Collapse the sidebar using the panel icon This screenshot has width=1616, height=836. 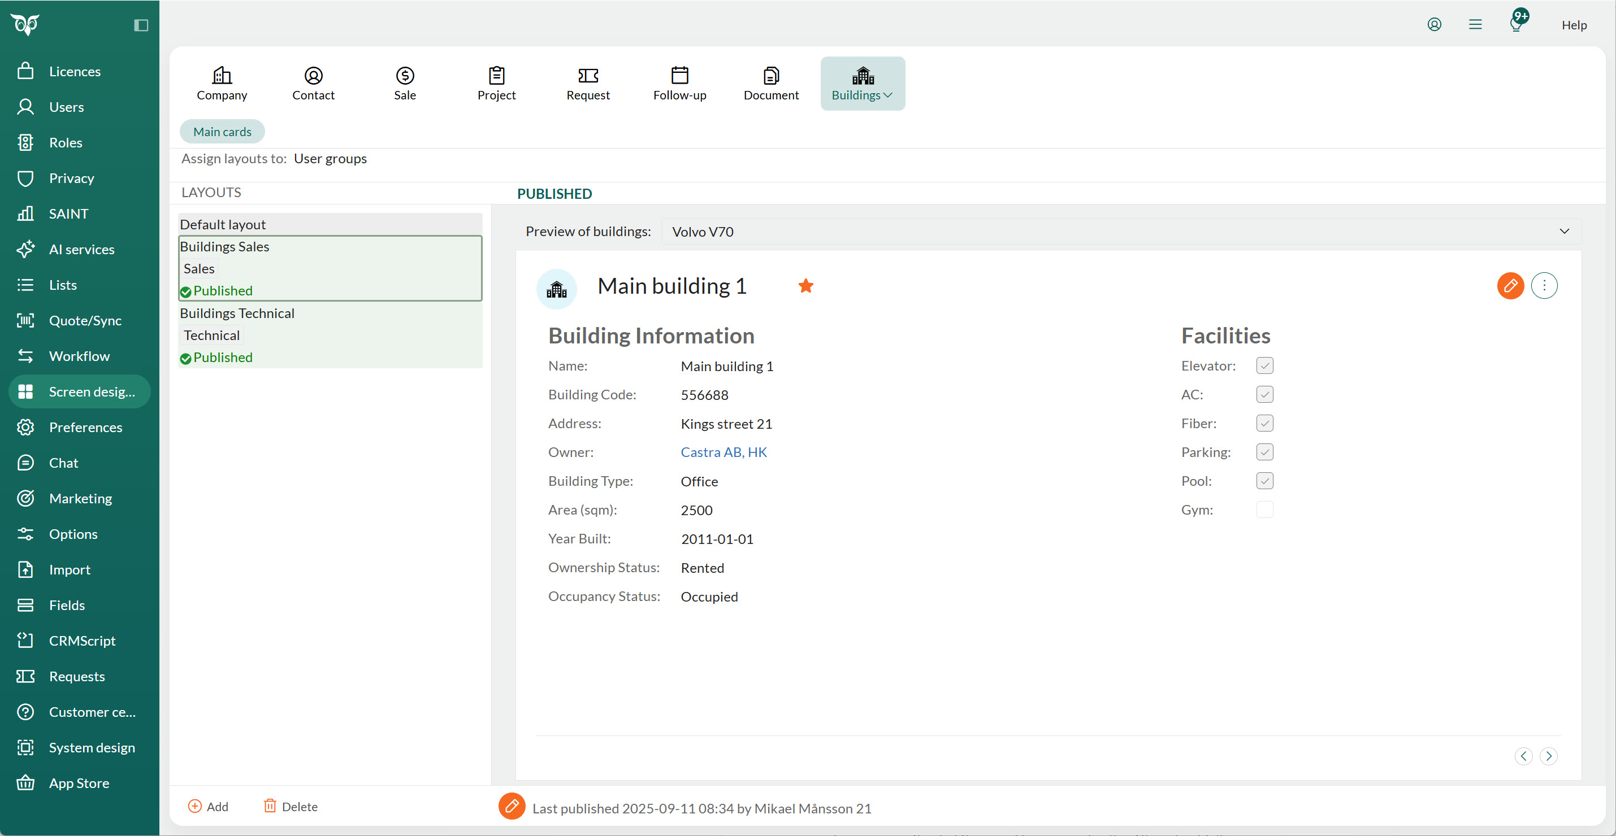click(x=141, y=25)
